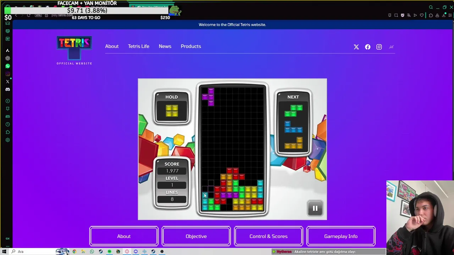Open the About navigation menu item
This screenshot has height=255, width=454.
(112, 46)
